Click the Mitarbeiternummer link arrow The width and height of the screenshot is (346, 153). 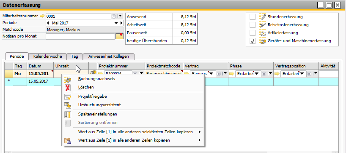[x=42, y=16]
